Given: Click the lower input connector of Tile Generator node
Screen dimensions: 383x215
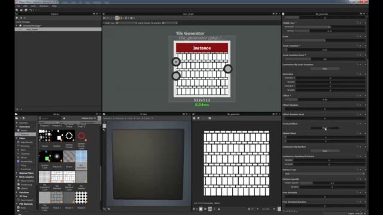Looking at the screenshot, I should point(176,76).
